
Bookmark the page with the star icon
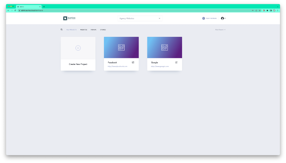(x=260, y=10)
